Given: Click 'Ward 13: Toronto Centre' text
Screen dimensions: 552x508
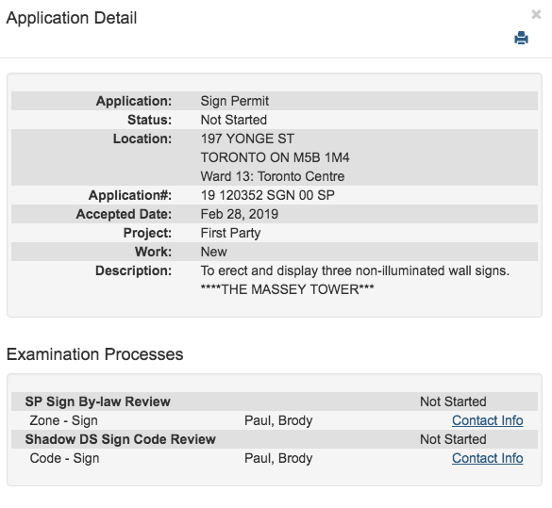Looking at the screenshot, I should (x=273, y=176).
